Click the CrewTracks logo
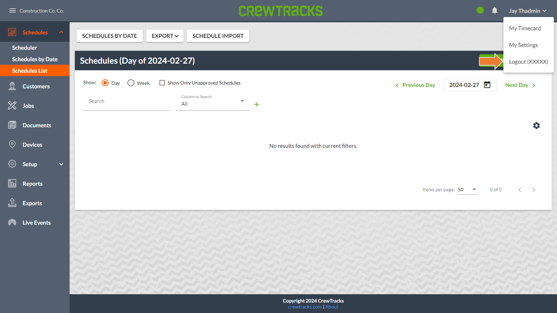The width and height of the screenshot is (557, 313). [281, 11]
